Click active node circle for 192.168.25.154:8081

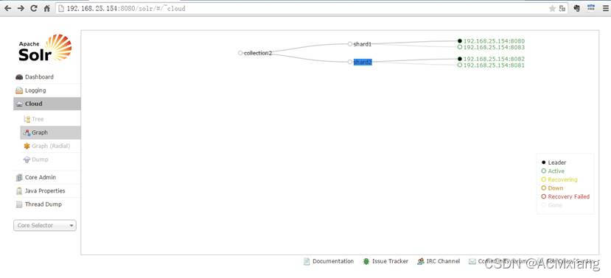click(x=460, y=65)
